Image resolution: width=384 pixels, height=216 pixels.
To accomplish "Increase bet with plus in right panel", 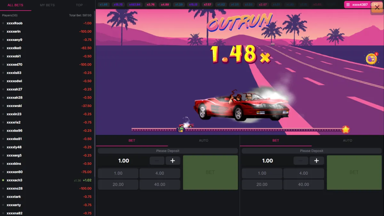I will 316,161.
